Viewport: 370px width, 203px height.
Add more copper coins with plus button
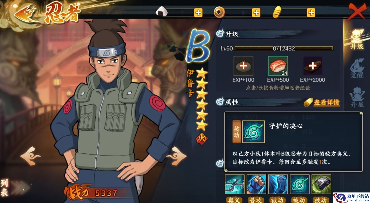point(256,12)
